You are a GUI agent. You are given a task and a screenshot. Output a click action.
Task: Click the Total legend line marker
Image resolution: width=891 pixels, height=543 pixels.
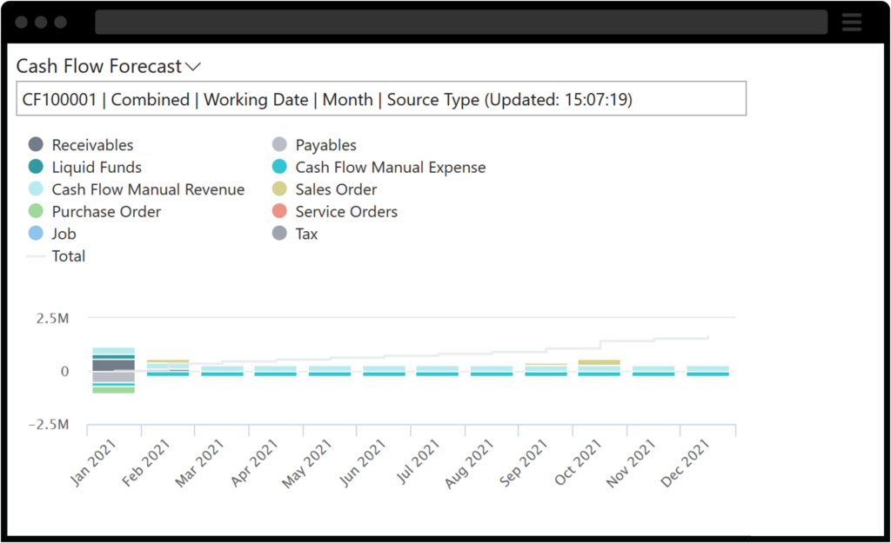(36, 256)
